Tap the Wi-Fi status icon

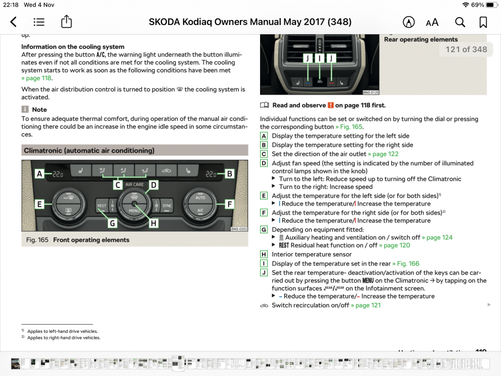[x=465, y=5]
